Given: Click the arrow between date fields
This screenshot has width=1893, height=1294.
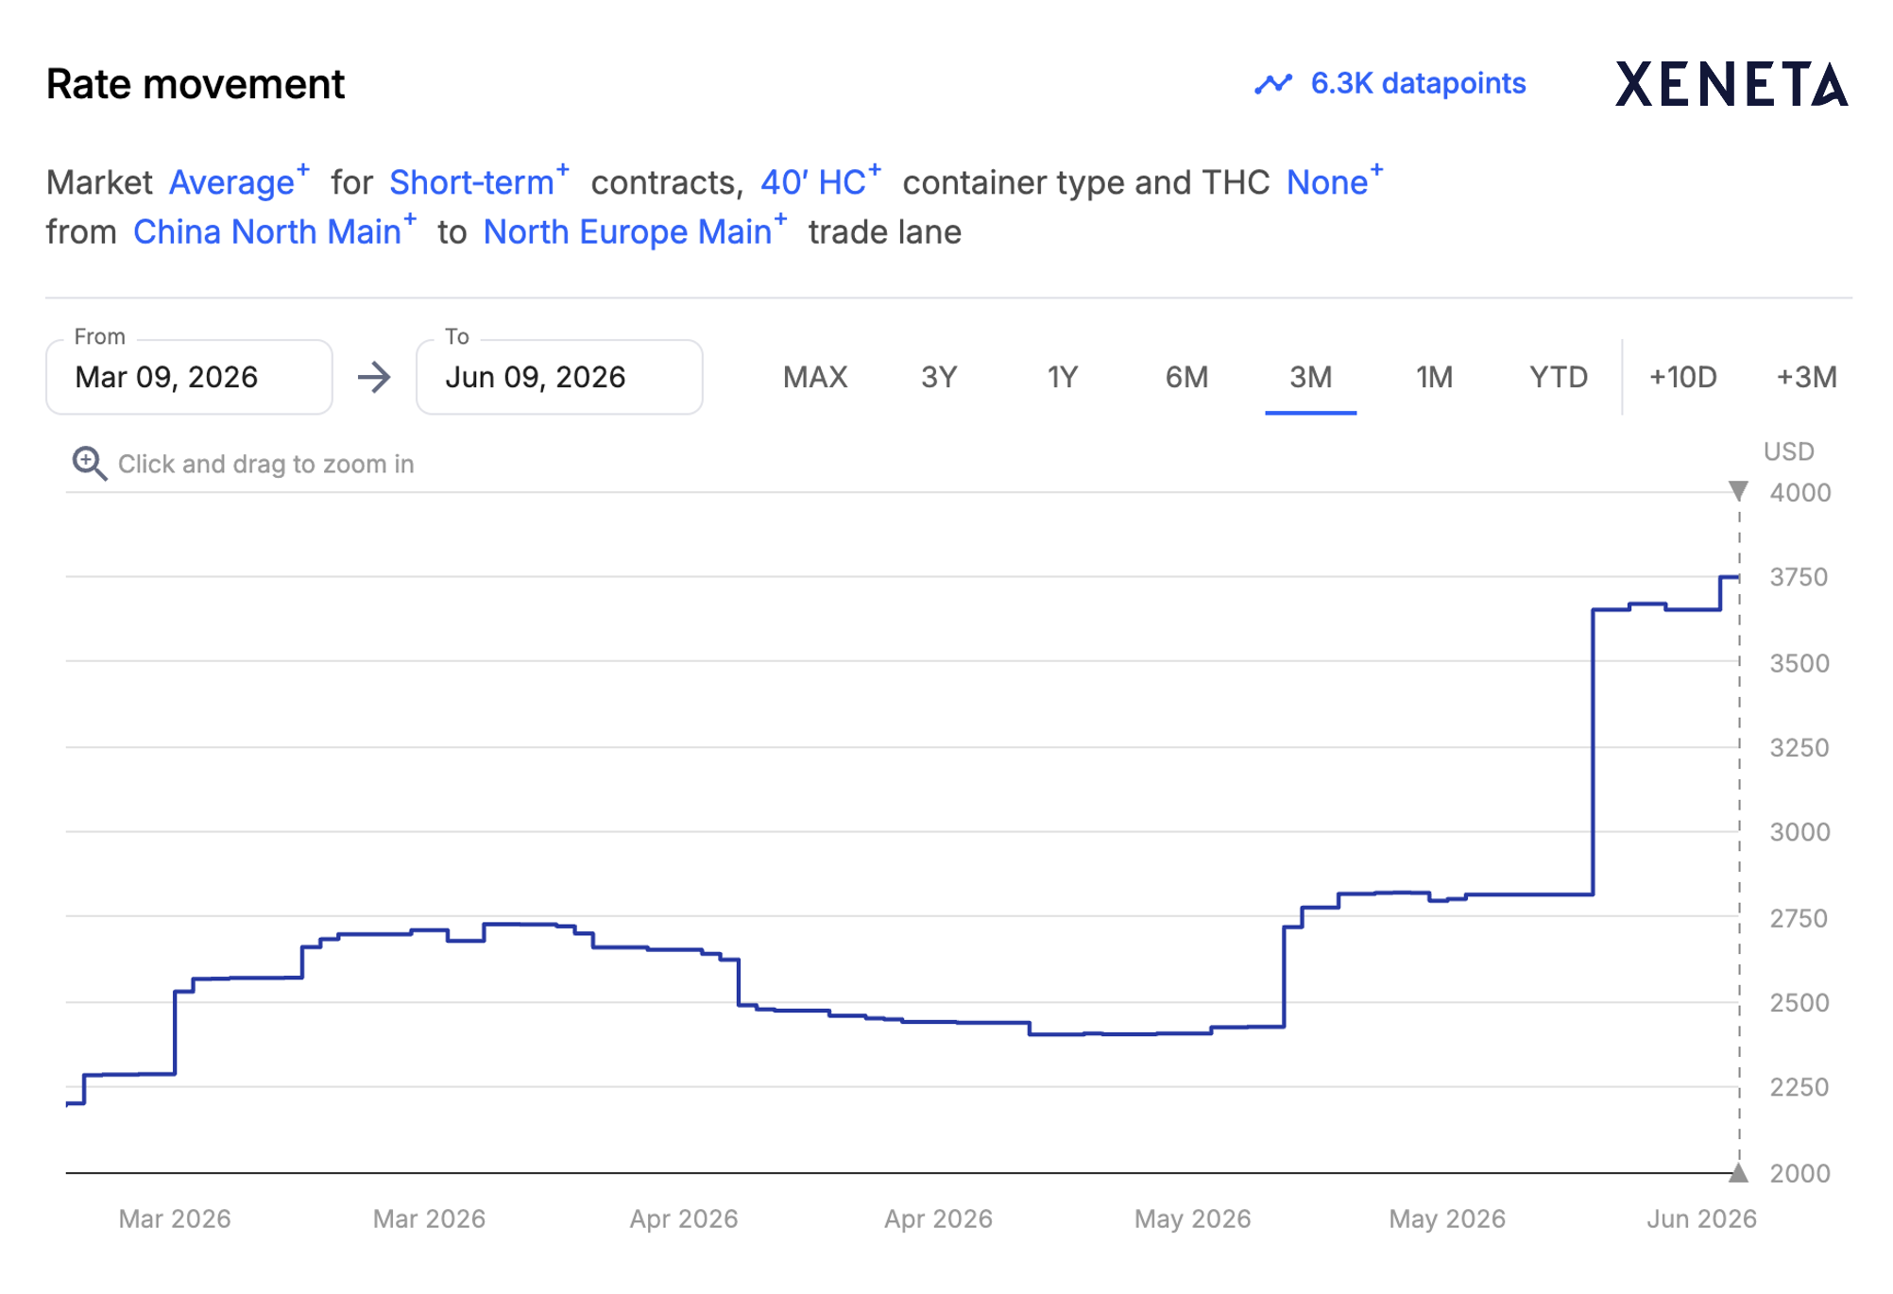Looking at the screenshot, I should tap(374, 377).
